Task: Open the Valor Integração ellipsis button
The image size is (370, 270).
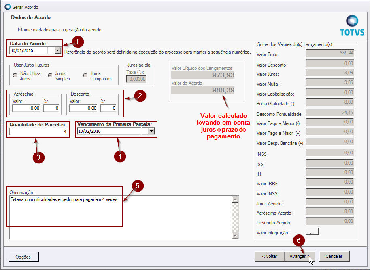Action: point(312,232)
